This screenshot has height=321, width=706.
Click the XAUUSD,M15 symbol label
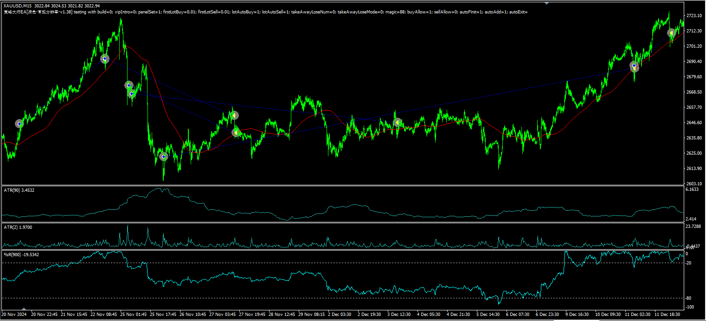pyautogui.click(x=18, y=6)
